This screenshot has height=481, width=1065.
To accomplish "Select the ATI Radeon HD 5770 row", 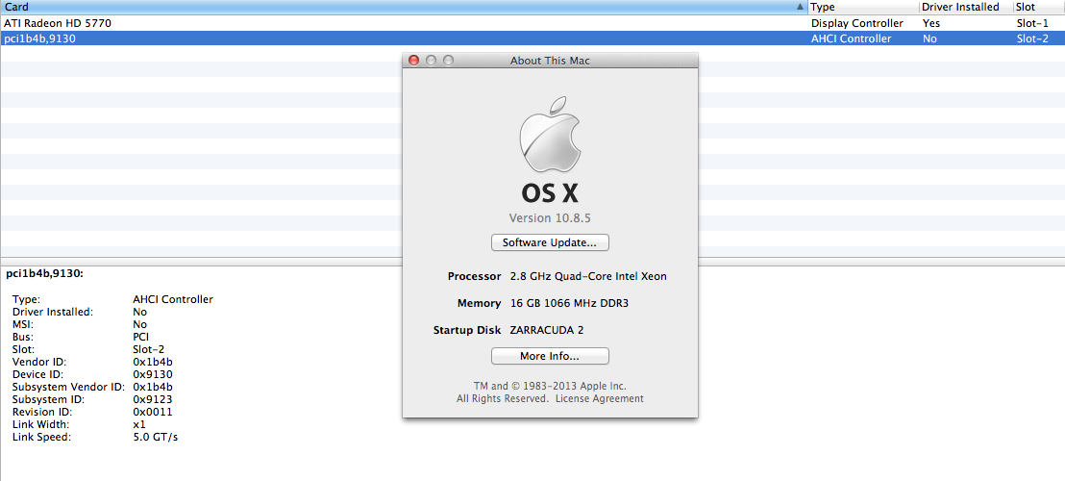I will tap(532, 23).
